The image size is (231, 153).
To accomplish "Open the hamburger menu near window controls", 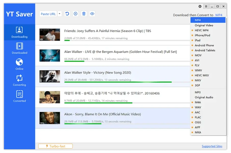I will [x=206, y=6].
